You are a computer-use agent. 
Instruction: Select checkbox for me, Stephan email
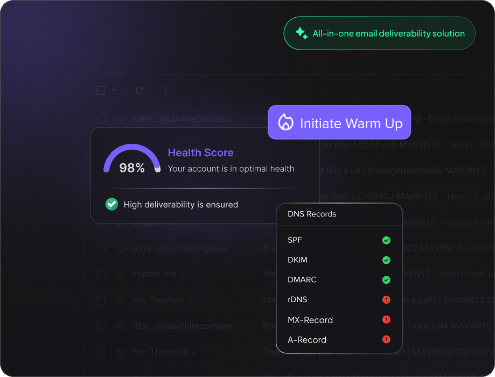(101, 300)
